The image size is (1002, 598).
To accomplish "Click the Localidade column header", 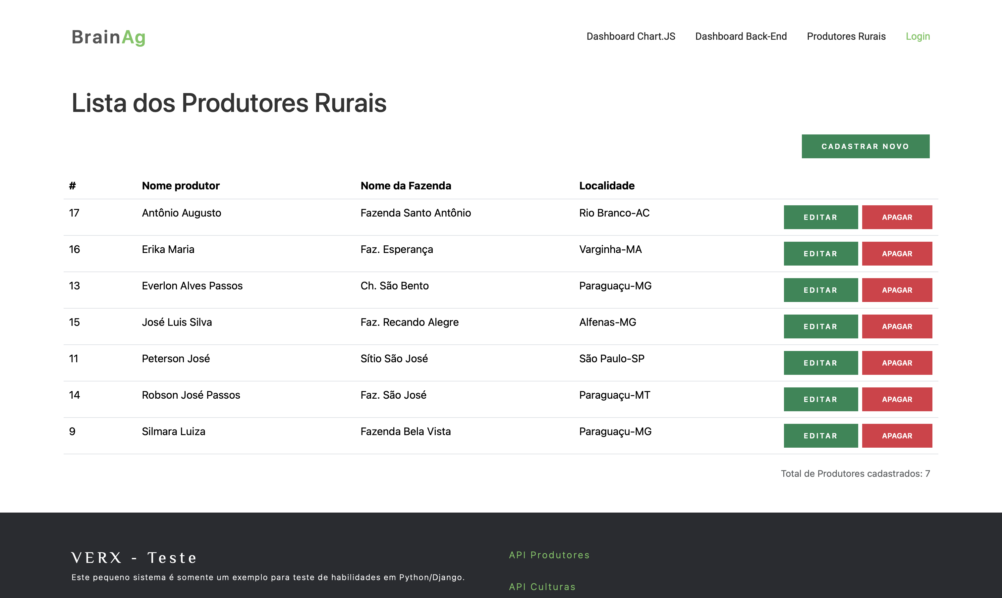I will click(x=606, y=185).
